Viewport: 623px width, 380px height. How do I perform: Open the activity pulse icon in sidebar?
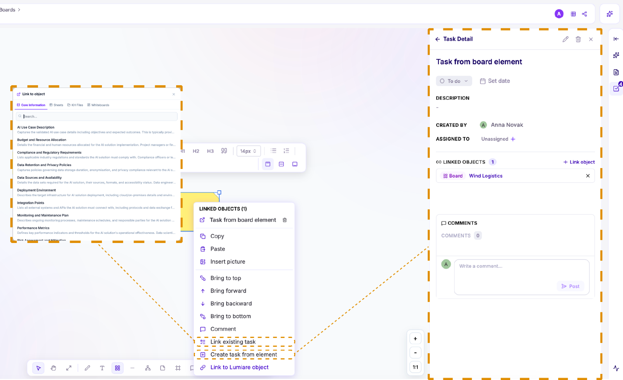(616, 368)
